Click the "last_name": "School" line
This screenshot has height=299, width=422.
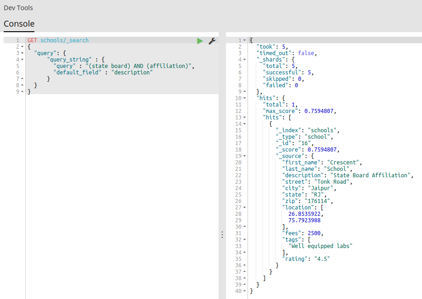pyautogui.click(x=317, y=169)
